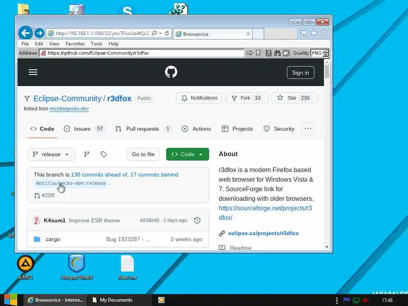Select the Projects tab
408x306 pixels.
pos(237,129)
